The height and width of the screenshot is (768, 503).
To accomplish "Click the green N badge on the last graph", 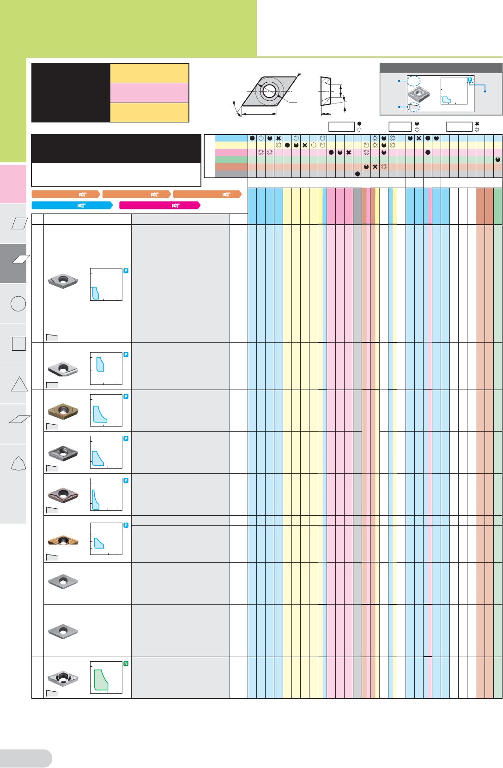I will click(x=126, y=664).
